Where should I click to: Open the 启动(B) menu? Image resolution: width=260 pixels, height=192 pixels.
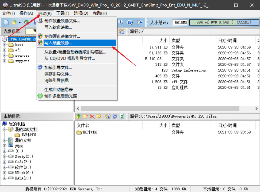[45, 13]
